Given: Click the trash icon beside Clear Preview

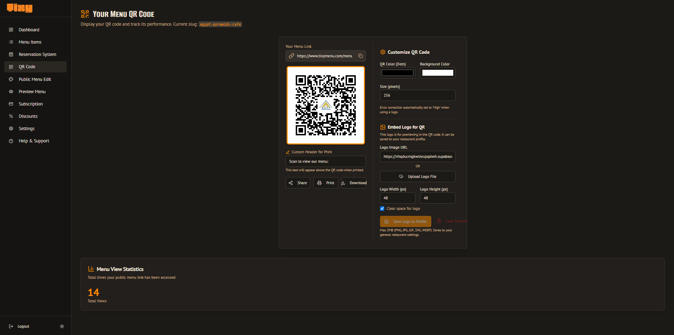Looking at the screenshot, I should point(439,221).
